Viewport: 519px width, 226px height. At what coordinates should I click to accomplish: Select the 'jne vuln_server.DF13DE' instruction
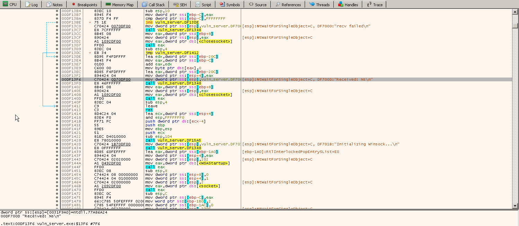[x=172, y=22]
